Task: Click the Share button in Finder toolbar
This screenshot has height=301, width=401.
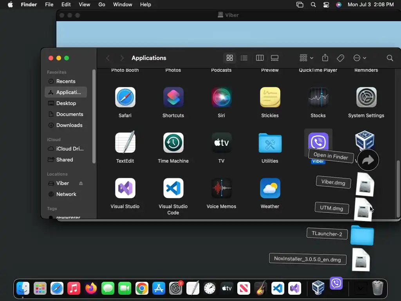Action: (325, 58)
